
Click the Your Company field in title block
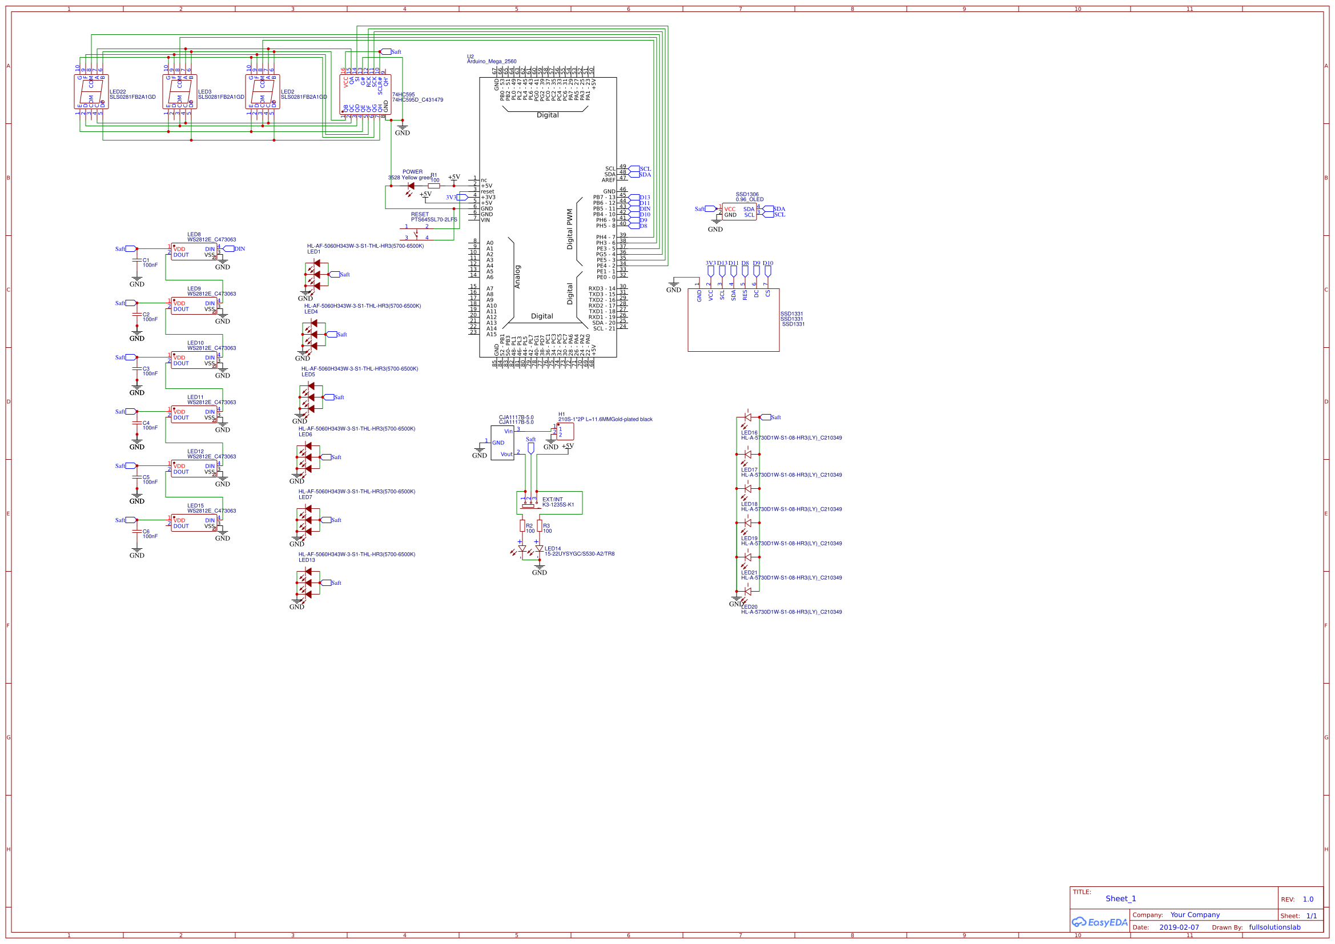(x=1196, y=914)
